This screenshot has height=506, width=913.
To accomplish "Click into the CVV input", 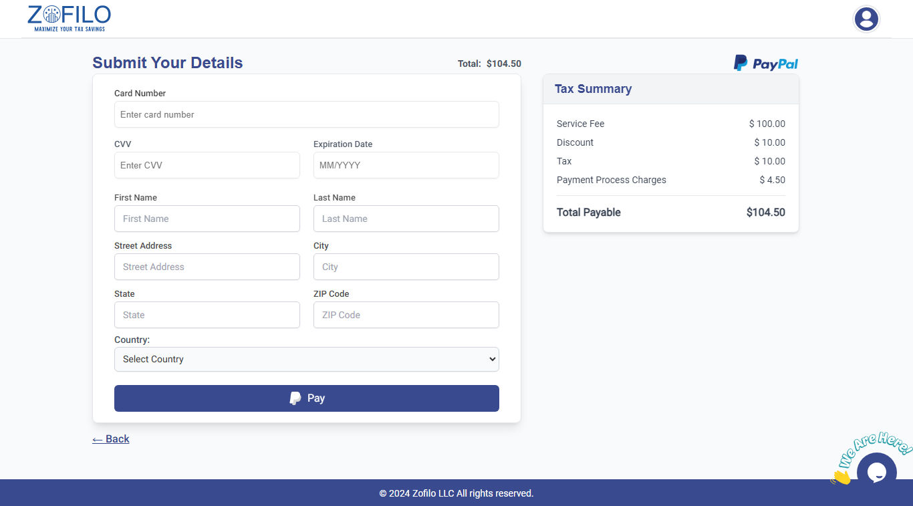I will (x=207, y=165).
